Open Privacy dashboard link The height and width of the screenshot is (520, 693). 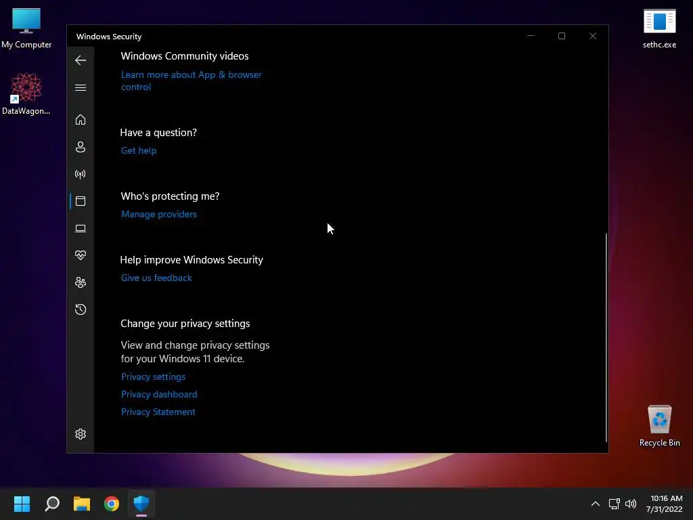(x=159, y=395)
